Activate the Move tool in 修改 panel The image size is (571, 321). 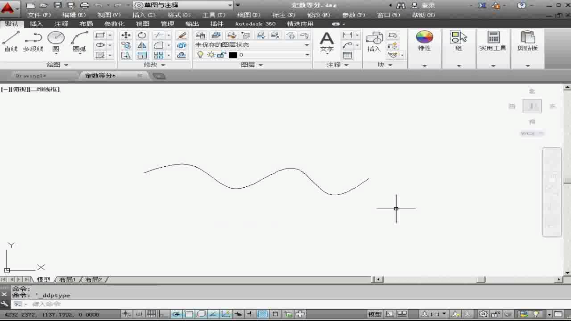[126, 35]
